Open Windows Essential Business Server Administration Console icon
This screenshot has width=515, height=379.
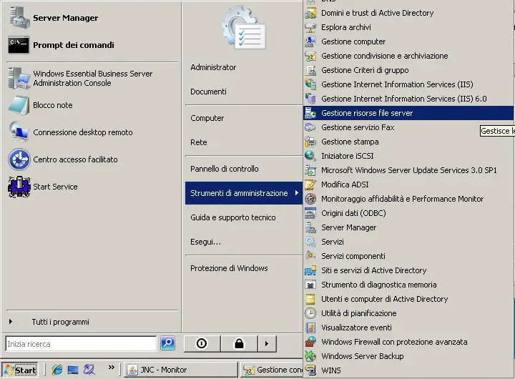pos(19,78)
